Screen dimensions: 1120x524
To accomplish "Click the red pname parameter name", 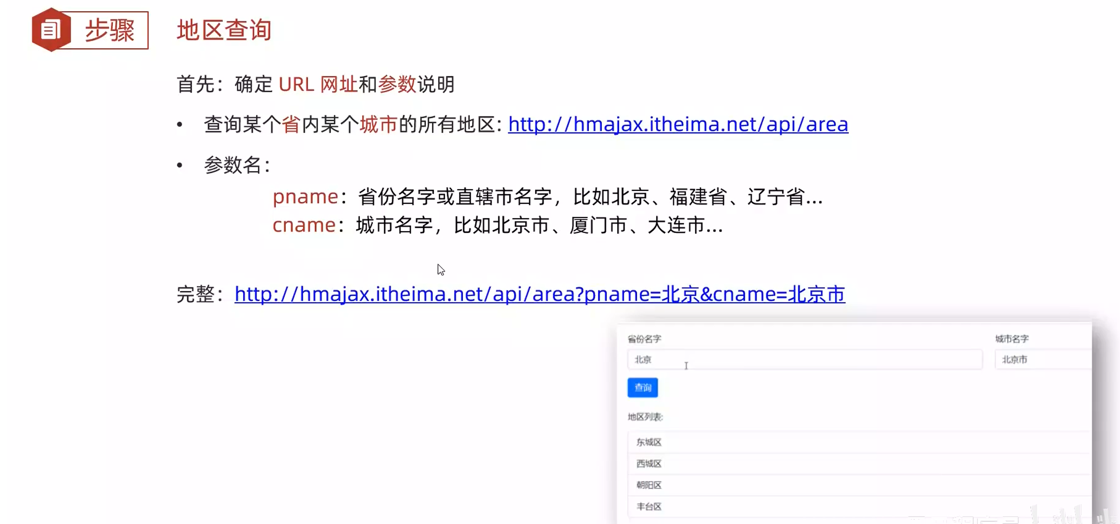I will 305,196.
